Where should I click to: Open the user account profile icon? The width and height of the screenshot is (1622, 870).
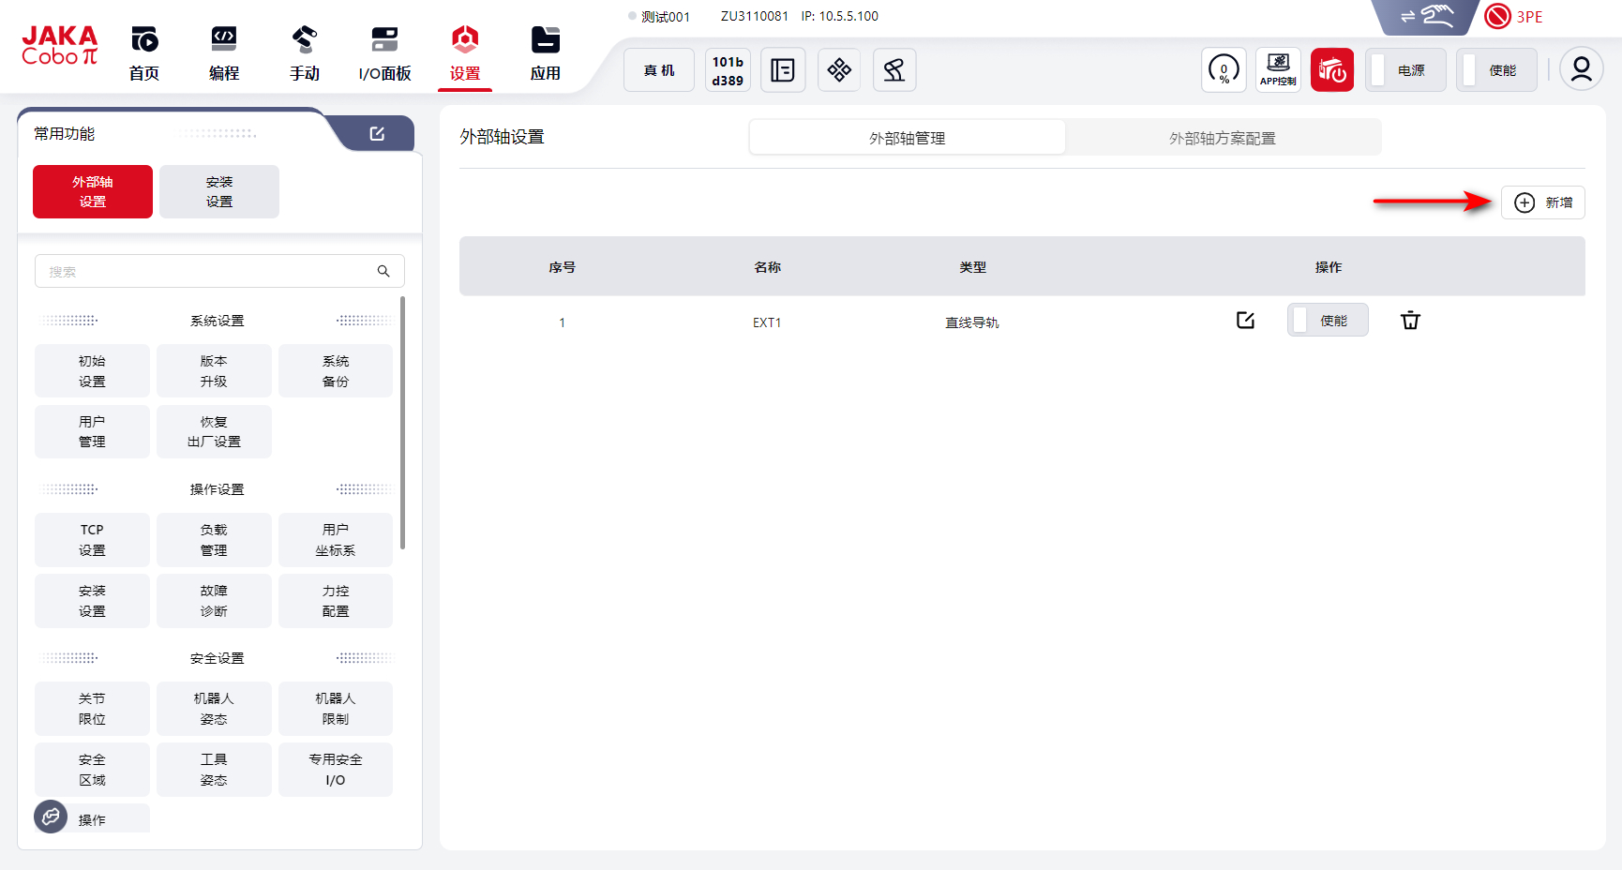(1581, 69)
